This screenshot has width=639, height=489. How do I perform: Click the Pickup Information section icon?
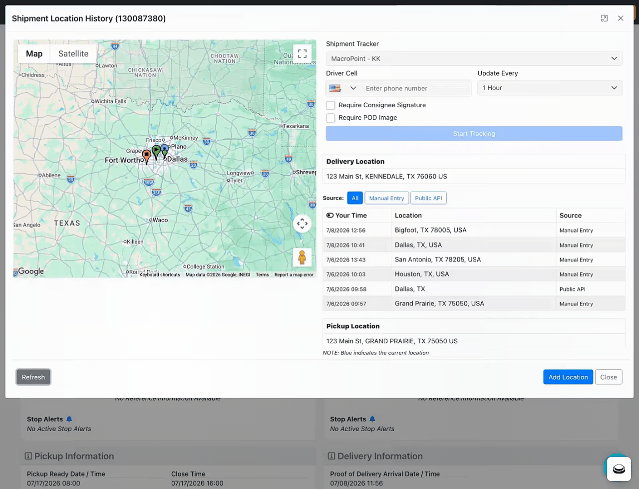28,456
